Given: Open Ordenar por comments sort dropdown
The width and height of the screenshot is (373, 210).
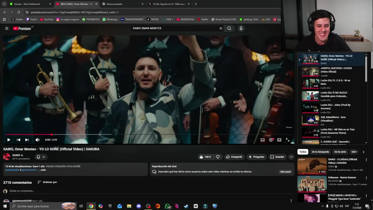Looking at the screenshot, I should [x=47, y=182].
